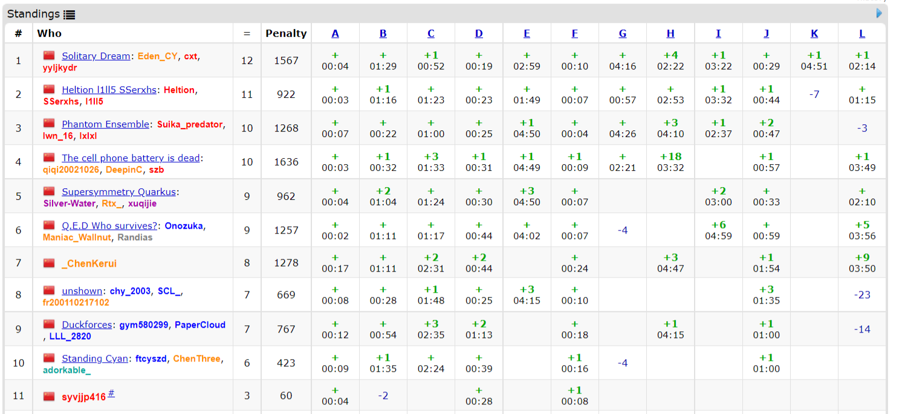Open the Q.E.D Who survives? team link
Screen dimensions: 905x414
(x=110, y=226)
